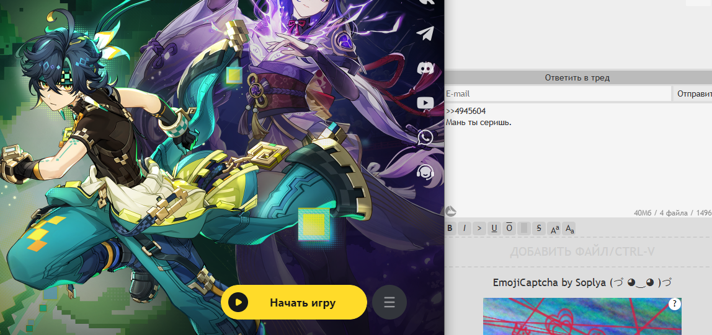
Task: Open the WhatsApp icon link
Action: [425, 137]
